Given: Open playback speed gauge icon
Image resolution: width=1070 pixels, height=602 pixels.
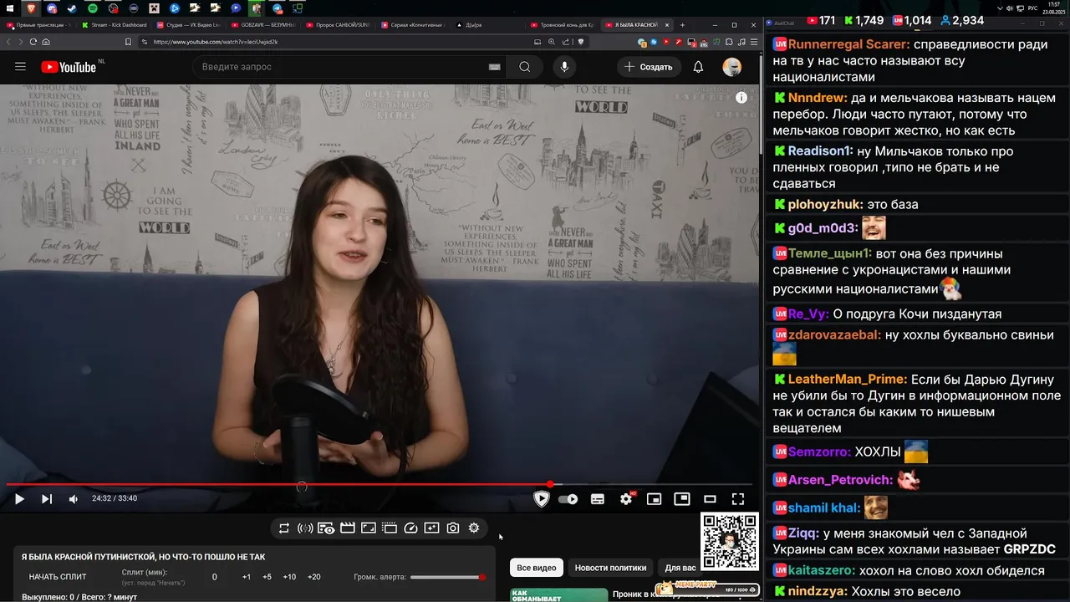Looking at the screenshot, I should click(410, 528).
